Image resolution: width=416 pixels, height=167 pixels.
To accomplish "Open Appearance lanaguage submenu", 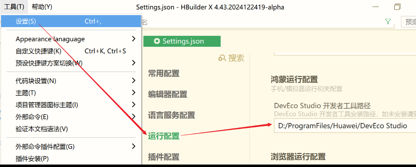I will pos(71,39).
